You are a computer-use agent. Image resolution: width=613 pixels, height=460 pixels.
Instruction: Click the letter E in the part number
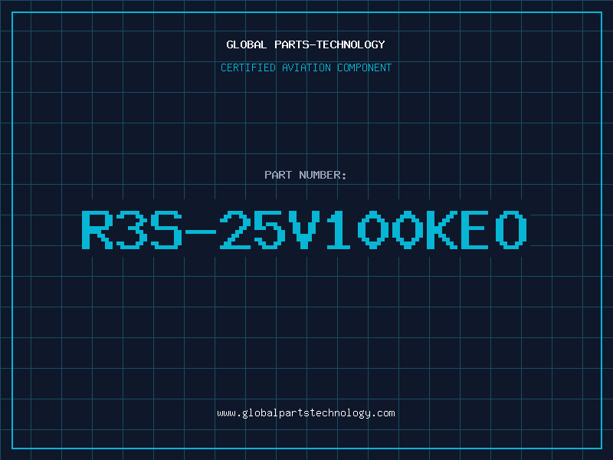click(475, 229)
